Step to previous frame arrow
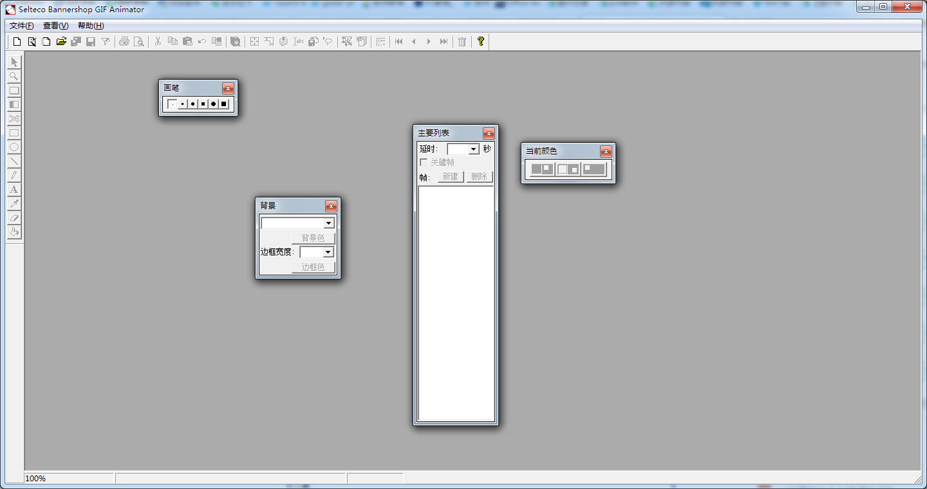The width and height of the screenshot is (927, 489). tap(414, 42)
